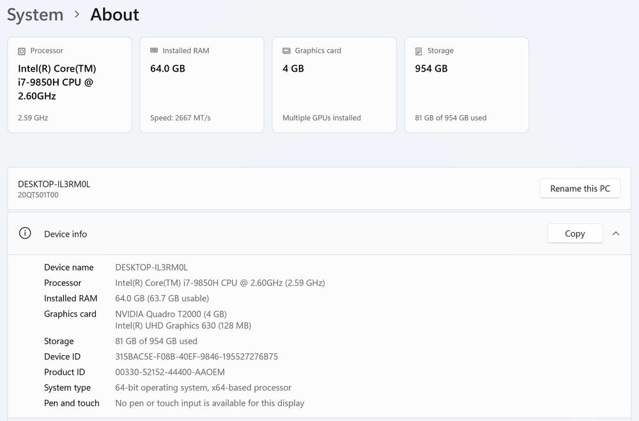
Task: Select Device ID value '315BAC5E-F08B-40EF-9846-195527276B75'
Action: 196,356
